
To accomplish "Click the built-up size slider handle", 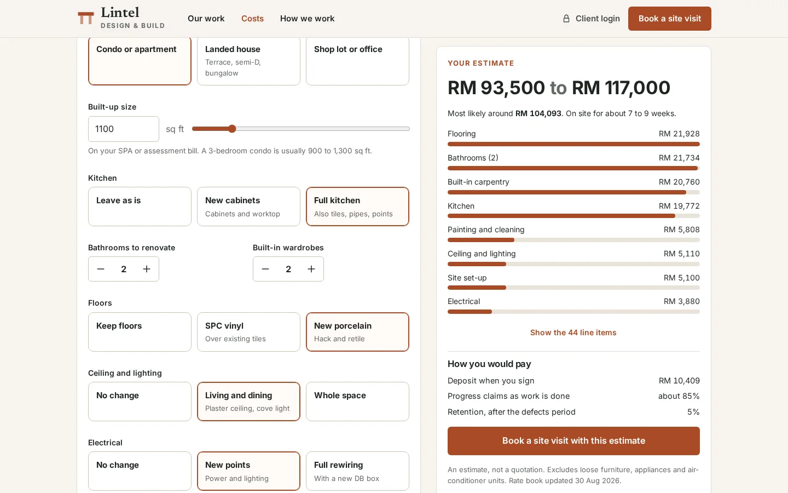I will 232,129.
